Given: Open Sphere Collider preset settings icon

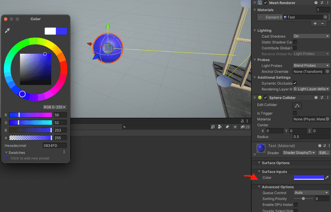Looking at the screenshot, I should coord(322,97).
